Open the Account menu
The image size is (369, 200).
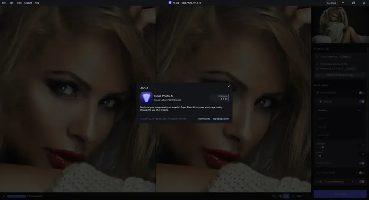point(28,3)
